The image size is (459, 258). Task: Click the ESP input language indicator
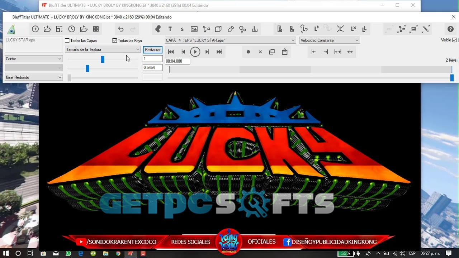[412, 253]
